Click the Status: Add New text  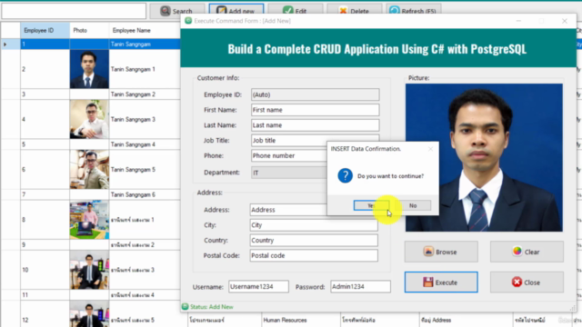[x=212, y=307]
